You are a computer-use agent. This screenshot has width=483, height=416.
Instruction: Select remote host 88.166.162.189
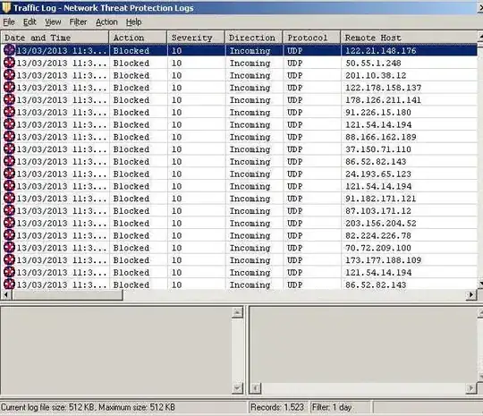tap(380, 137)
